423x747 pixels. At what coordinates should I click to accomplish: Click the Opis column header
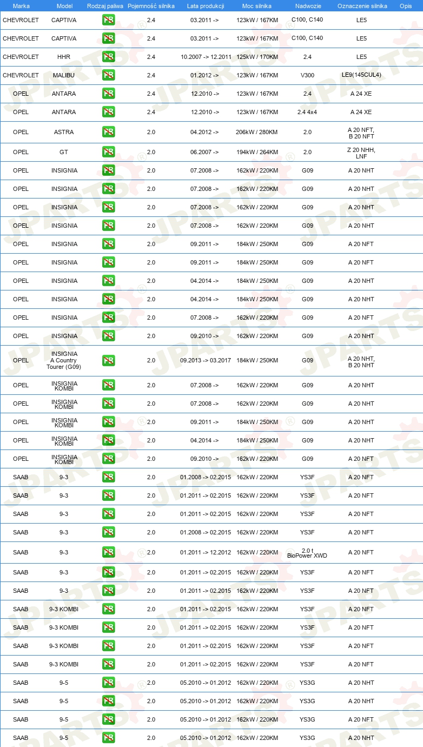point(406,5)
